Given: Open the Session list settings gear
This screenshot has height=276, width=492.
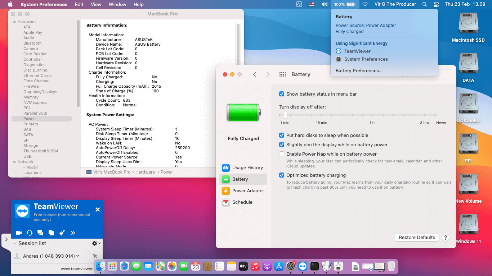Looking at the screenshot, I should [95, 243].
